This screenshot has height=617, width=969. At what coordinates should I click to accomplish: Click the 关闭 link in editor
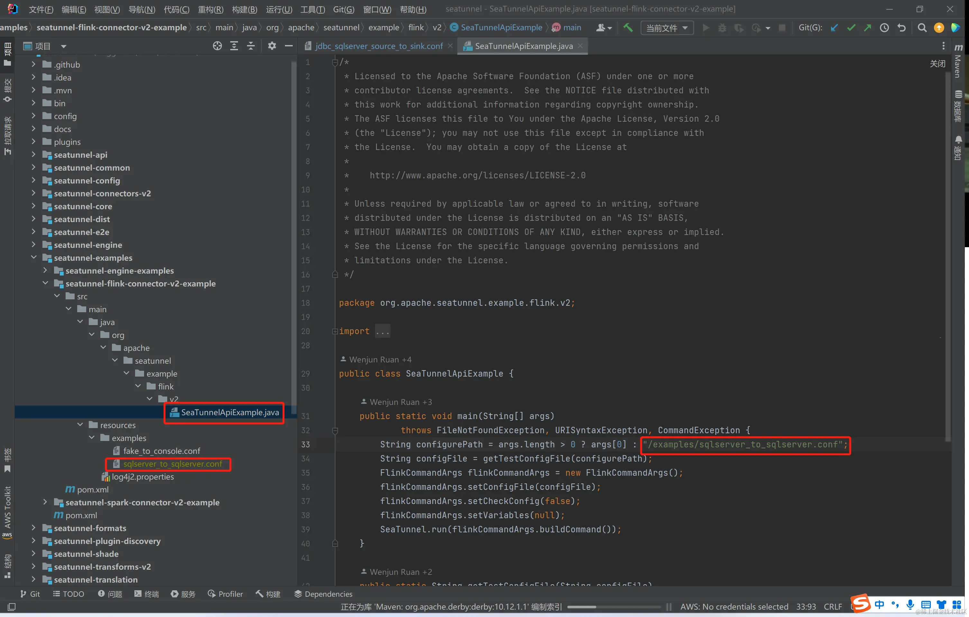(x=937, y=64)
